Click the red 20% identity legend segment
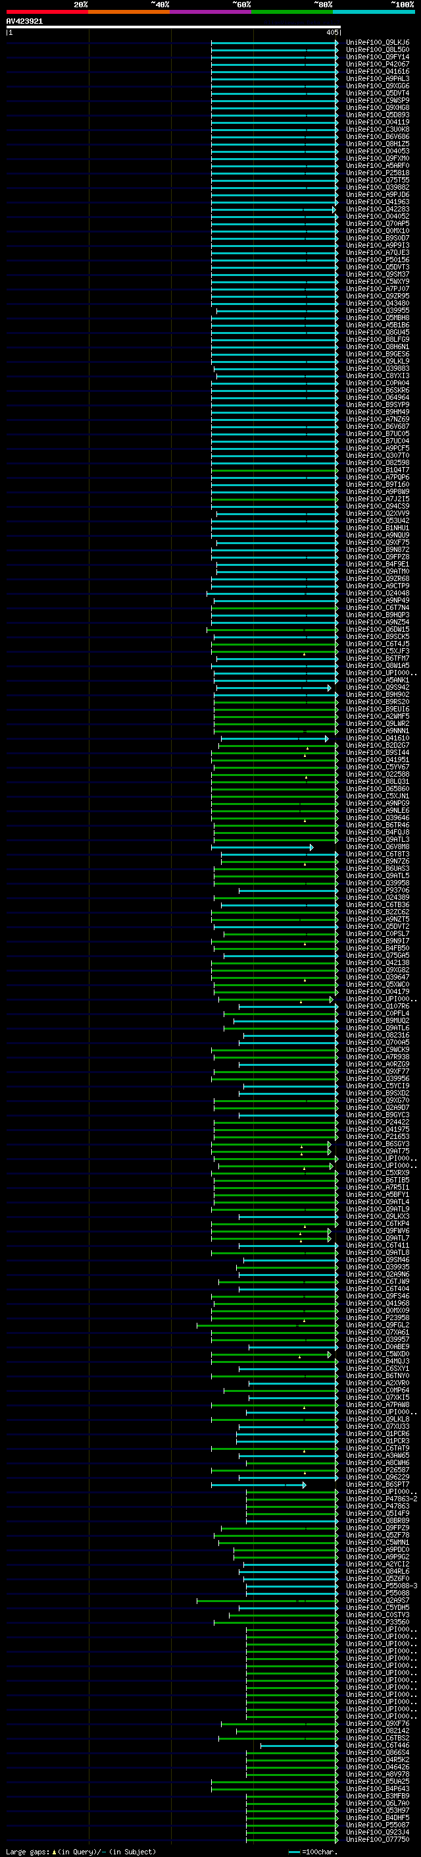 (47, 12)
